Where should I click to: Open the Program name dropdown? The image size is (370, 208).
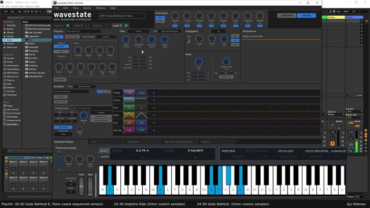click(x=83, y=31)
